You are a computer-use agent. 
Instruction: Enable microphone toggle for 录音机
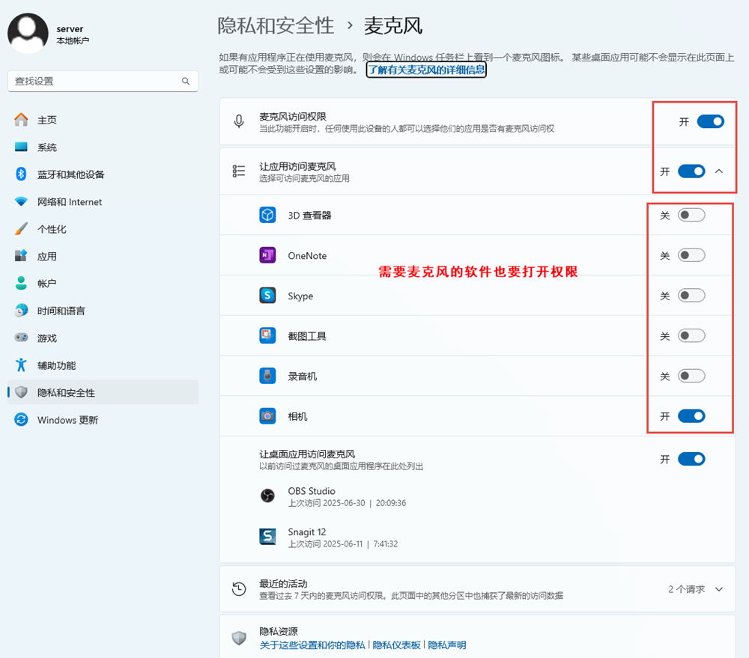pyautogui.click(x=691, y=376)
